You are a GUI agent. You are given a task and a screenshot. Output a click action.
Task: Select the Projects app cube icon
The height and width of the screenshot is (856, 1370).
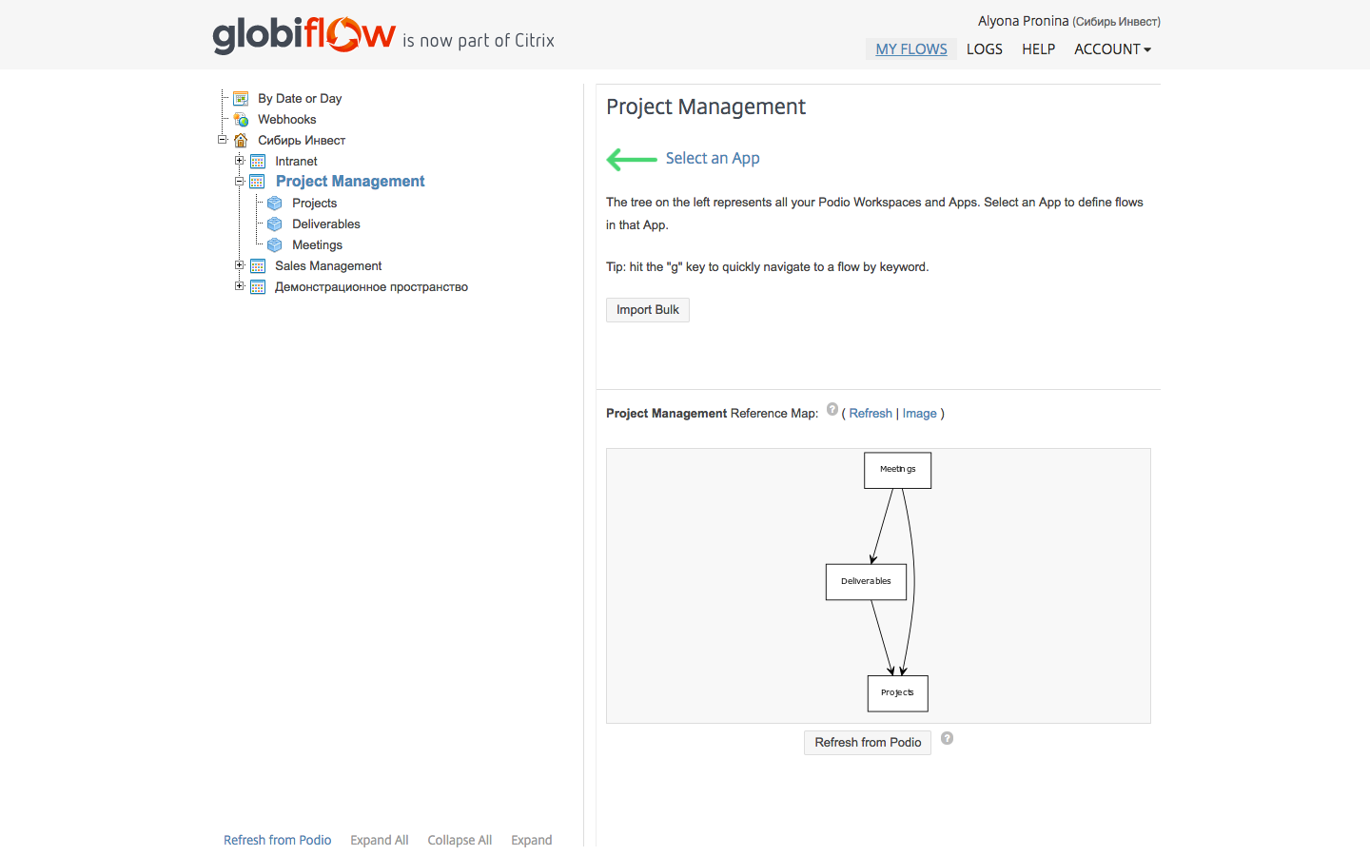coord(274,203)
